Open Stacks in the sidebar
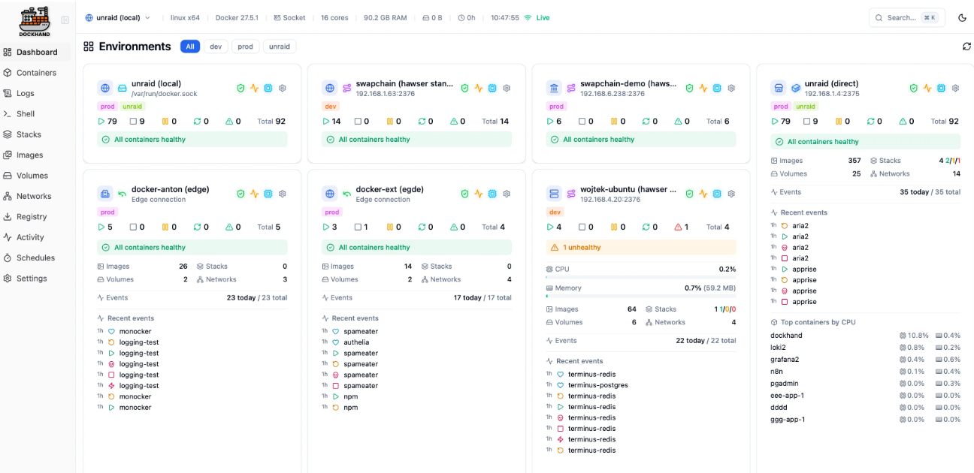Viewport: 974px width, 473px height. pos(36,134)
